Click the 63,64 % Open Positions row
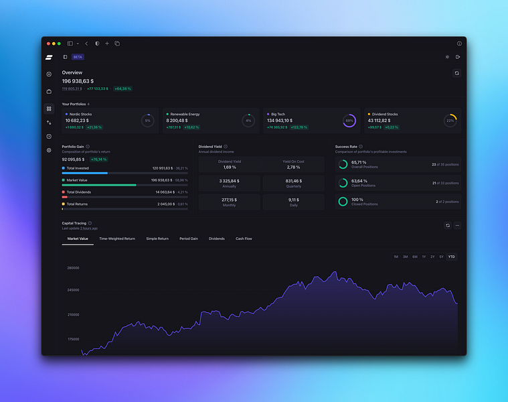This screenshot has width=508, height=402. tap(398, 183)
